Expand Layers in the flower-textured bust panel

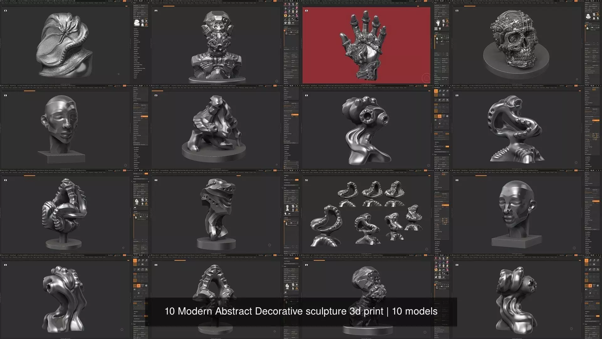(x=135, y=38)
